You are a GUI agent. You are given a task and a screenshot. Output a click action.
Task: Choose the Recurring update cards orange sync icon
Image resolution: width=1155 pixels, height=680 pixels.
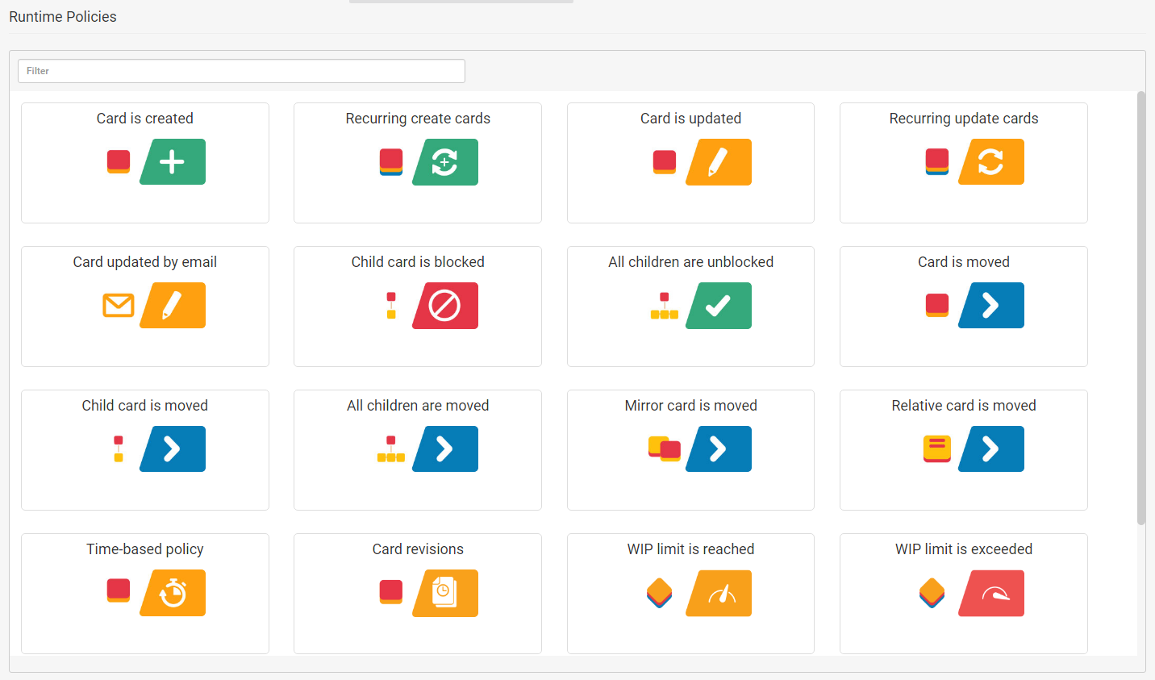tap(991, 162)
